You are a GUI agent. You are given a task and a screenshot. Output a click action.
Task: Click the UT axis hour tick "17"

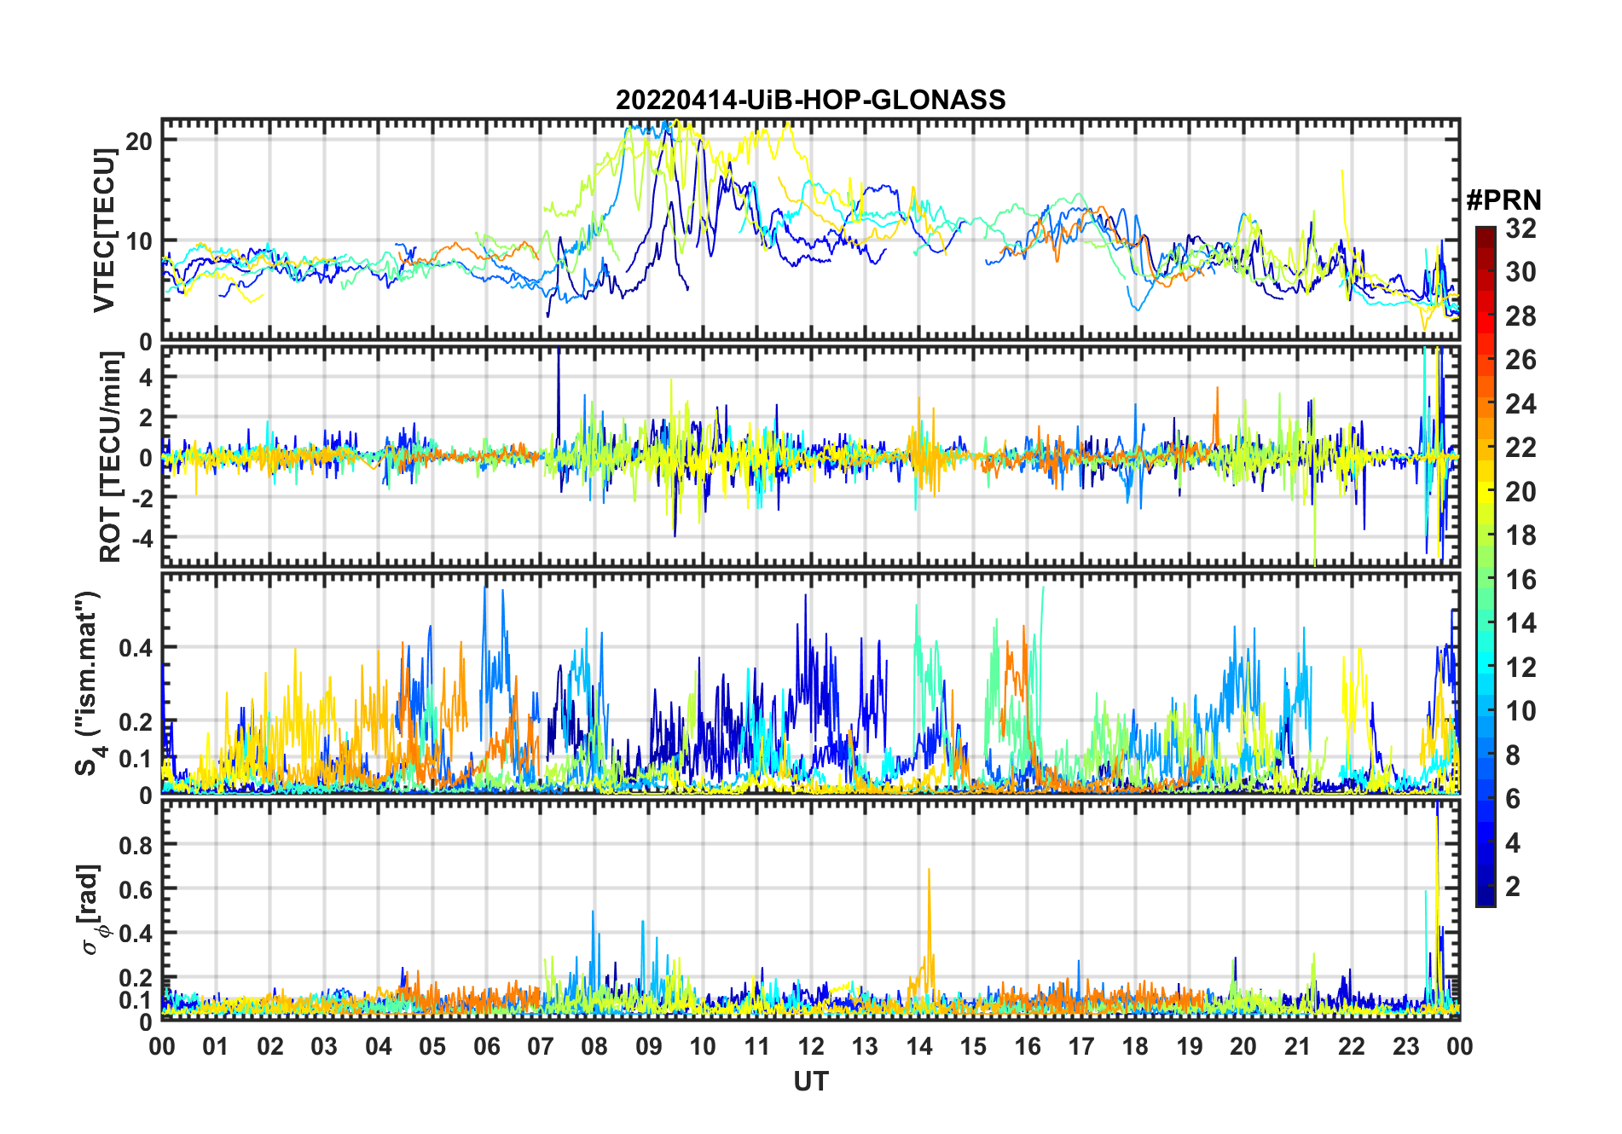(x=1081, y=1046)
